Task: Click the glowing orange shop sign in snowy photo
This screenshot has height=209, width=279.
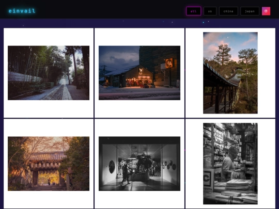Action: coord(169,63)
